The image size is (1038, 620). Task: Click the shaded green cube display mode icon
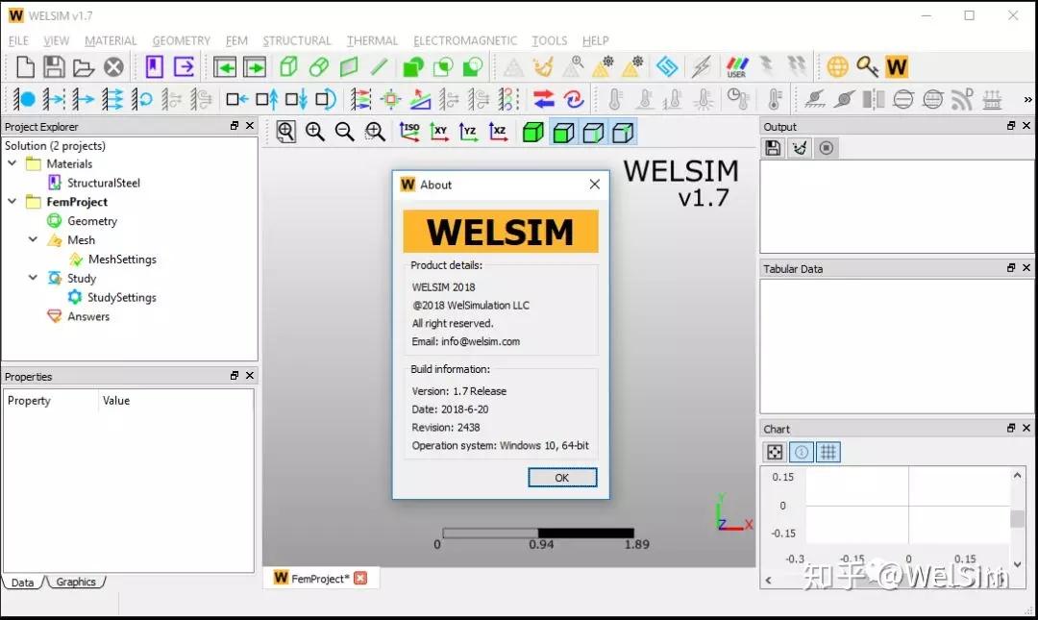533,132
